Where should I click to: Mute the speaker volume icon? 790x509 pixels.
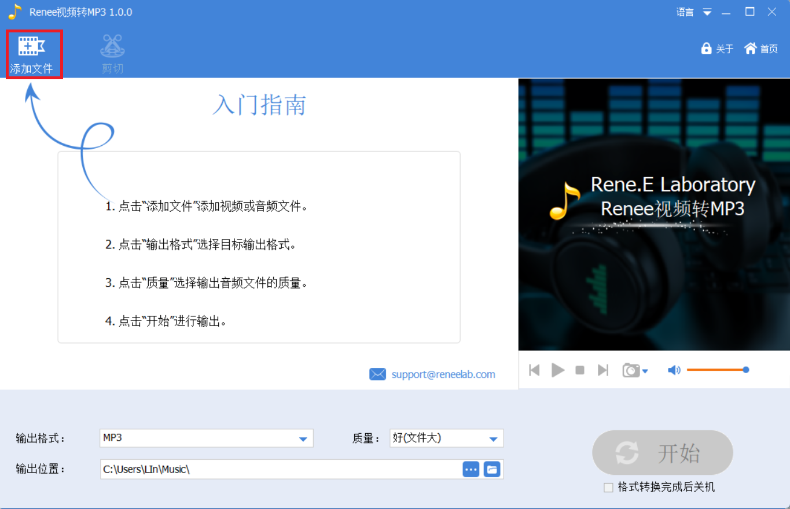[x=674, y=370]
